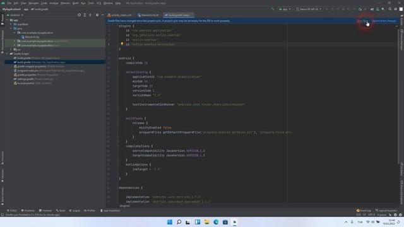The height and width of the screenshot is (227, 404).
Task: Click the lightbulb quick-fix icon in editor
Action: click(122, 44)
